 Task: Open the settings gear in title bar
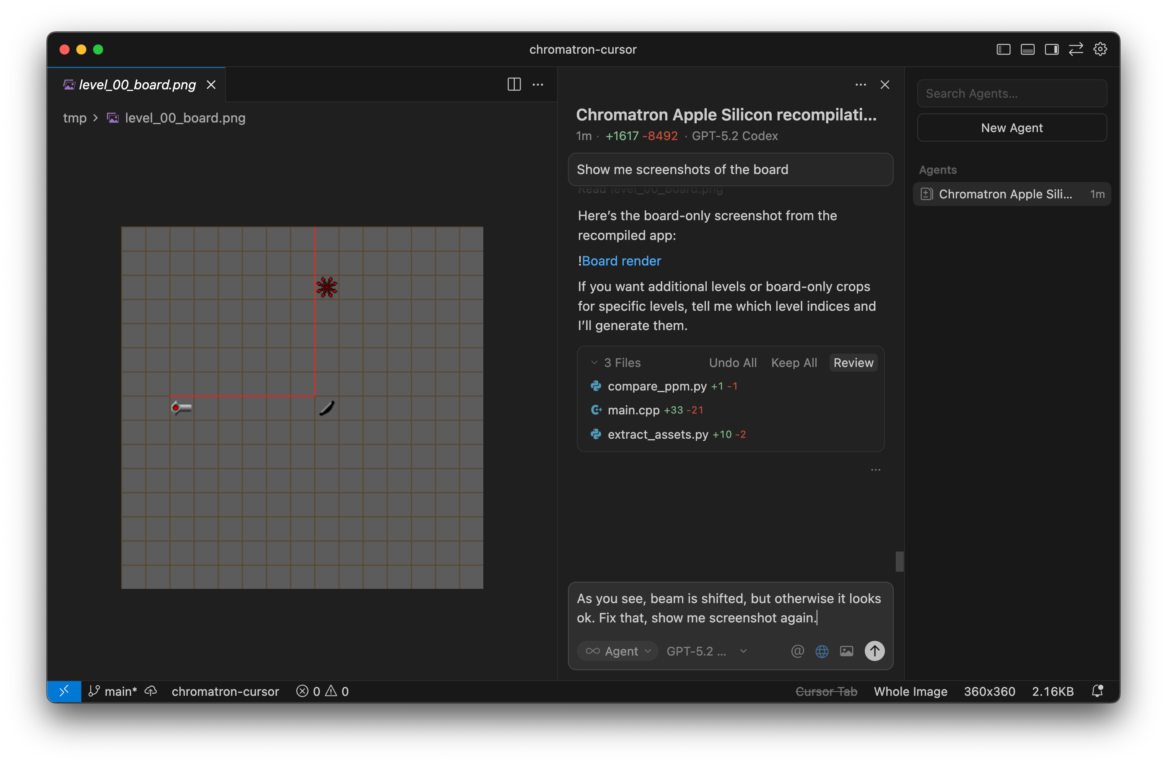coord(1100,49)
